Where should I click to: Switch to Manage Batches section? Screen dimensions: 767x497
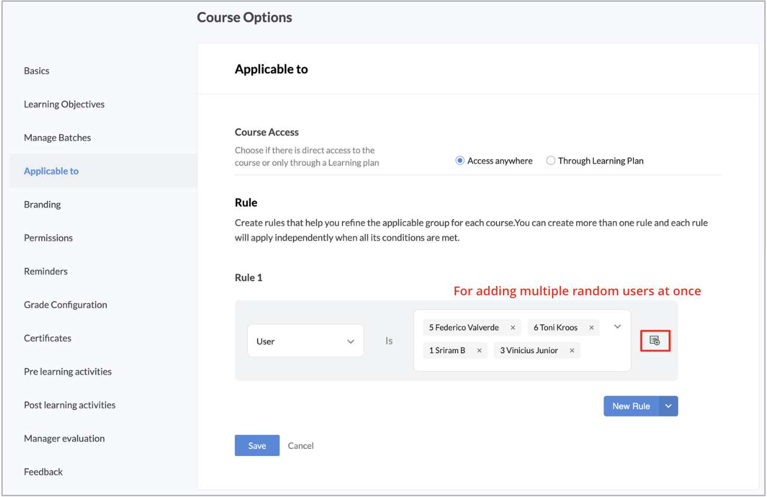pyautogui.click(x=57, y=138)
